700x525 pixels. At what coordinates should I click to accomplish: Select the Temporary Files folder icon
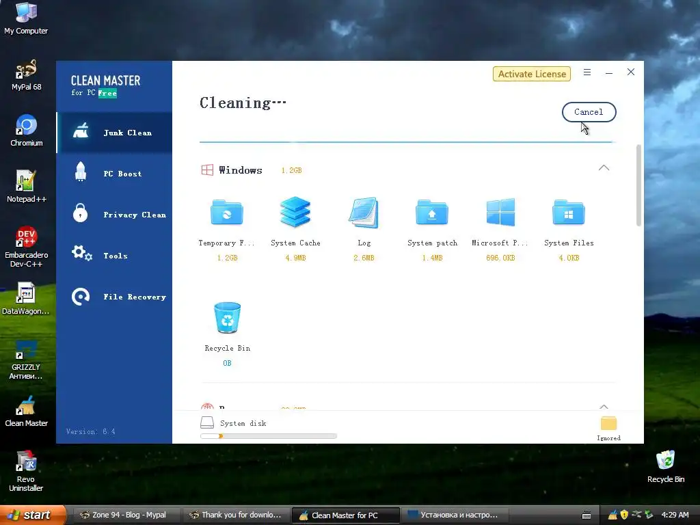[x=227, y=212]
